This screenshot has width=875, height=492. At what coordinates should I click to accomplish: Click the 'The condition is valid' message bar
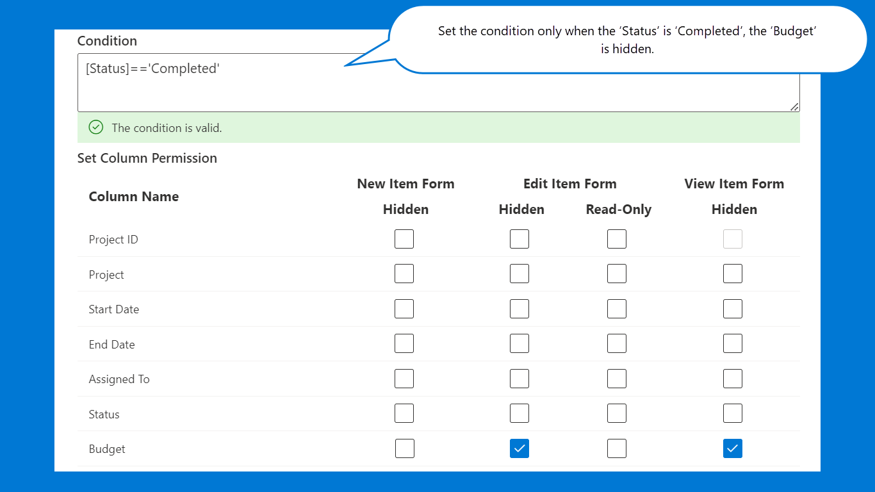point(439,127)
